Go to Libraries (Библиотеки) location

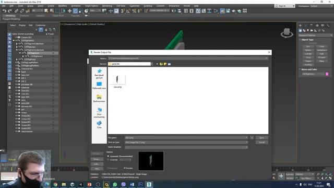[x=99, y=99]
